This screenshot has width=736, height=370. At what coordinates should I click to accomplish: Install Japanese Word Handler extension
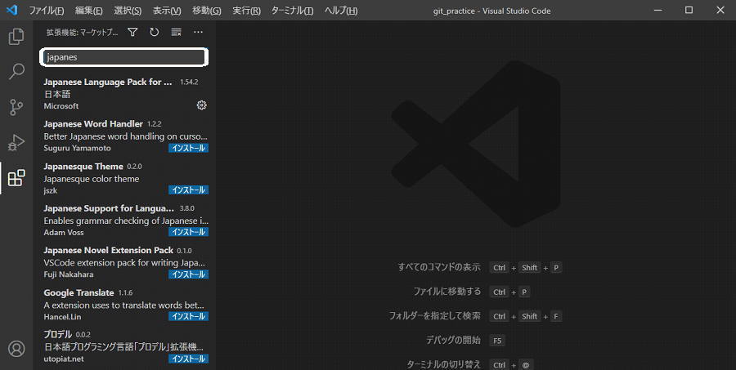pos(189,148)
